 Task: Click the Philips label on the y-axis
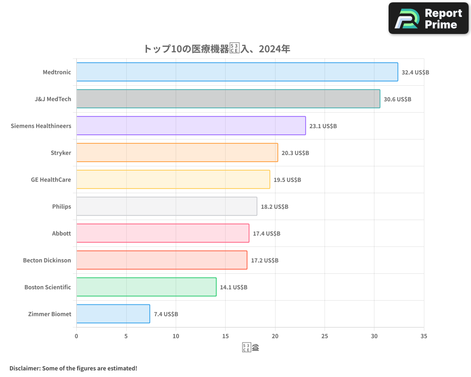62,206
